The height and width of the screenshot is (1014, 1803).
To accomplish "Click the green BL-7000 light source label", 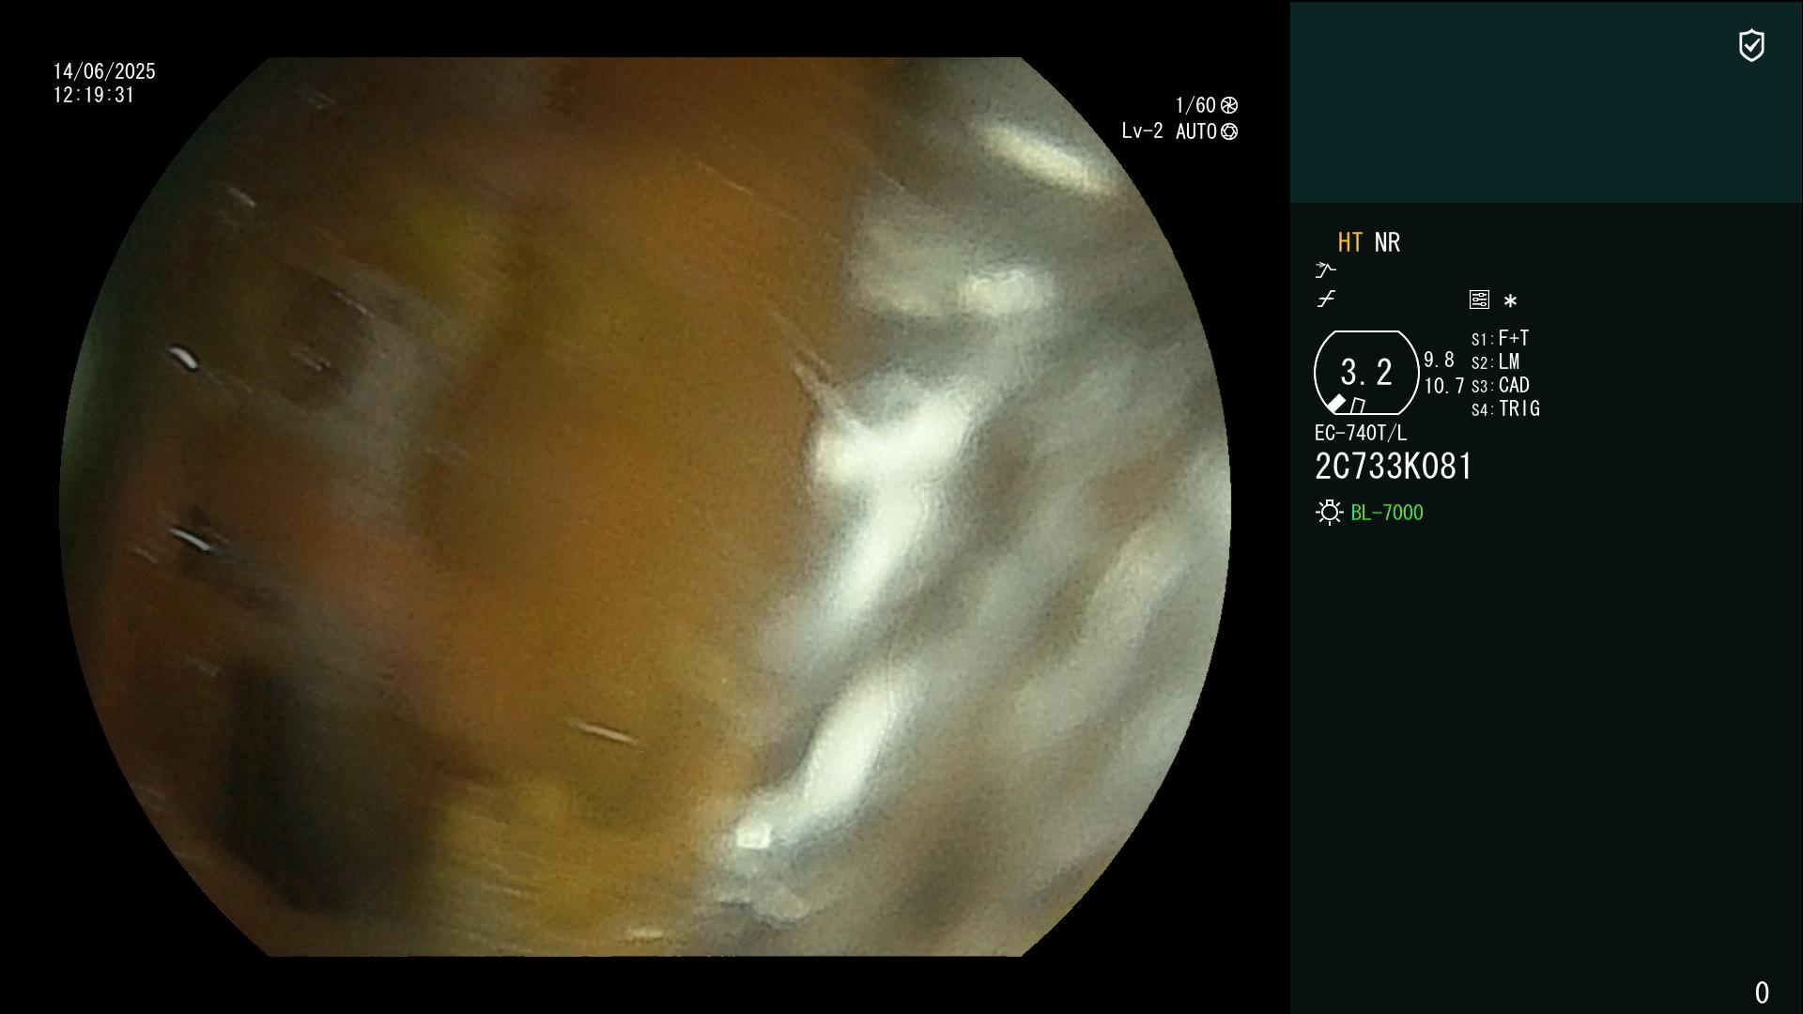I will point(1387,513).
